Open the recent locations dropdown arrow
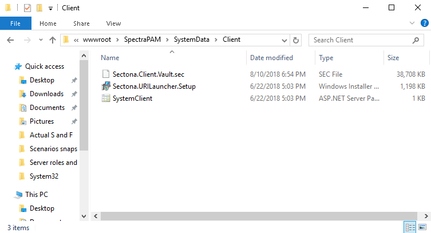Viewport: 431px width, 233px height. point(41,40)
